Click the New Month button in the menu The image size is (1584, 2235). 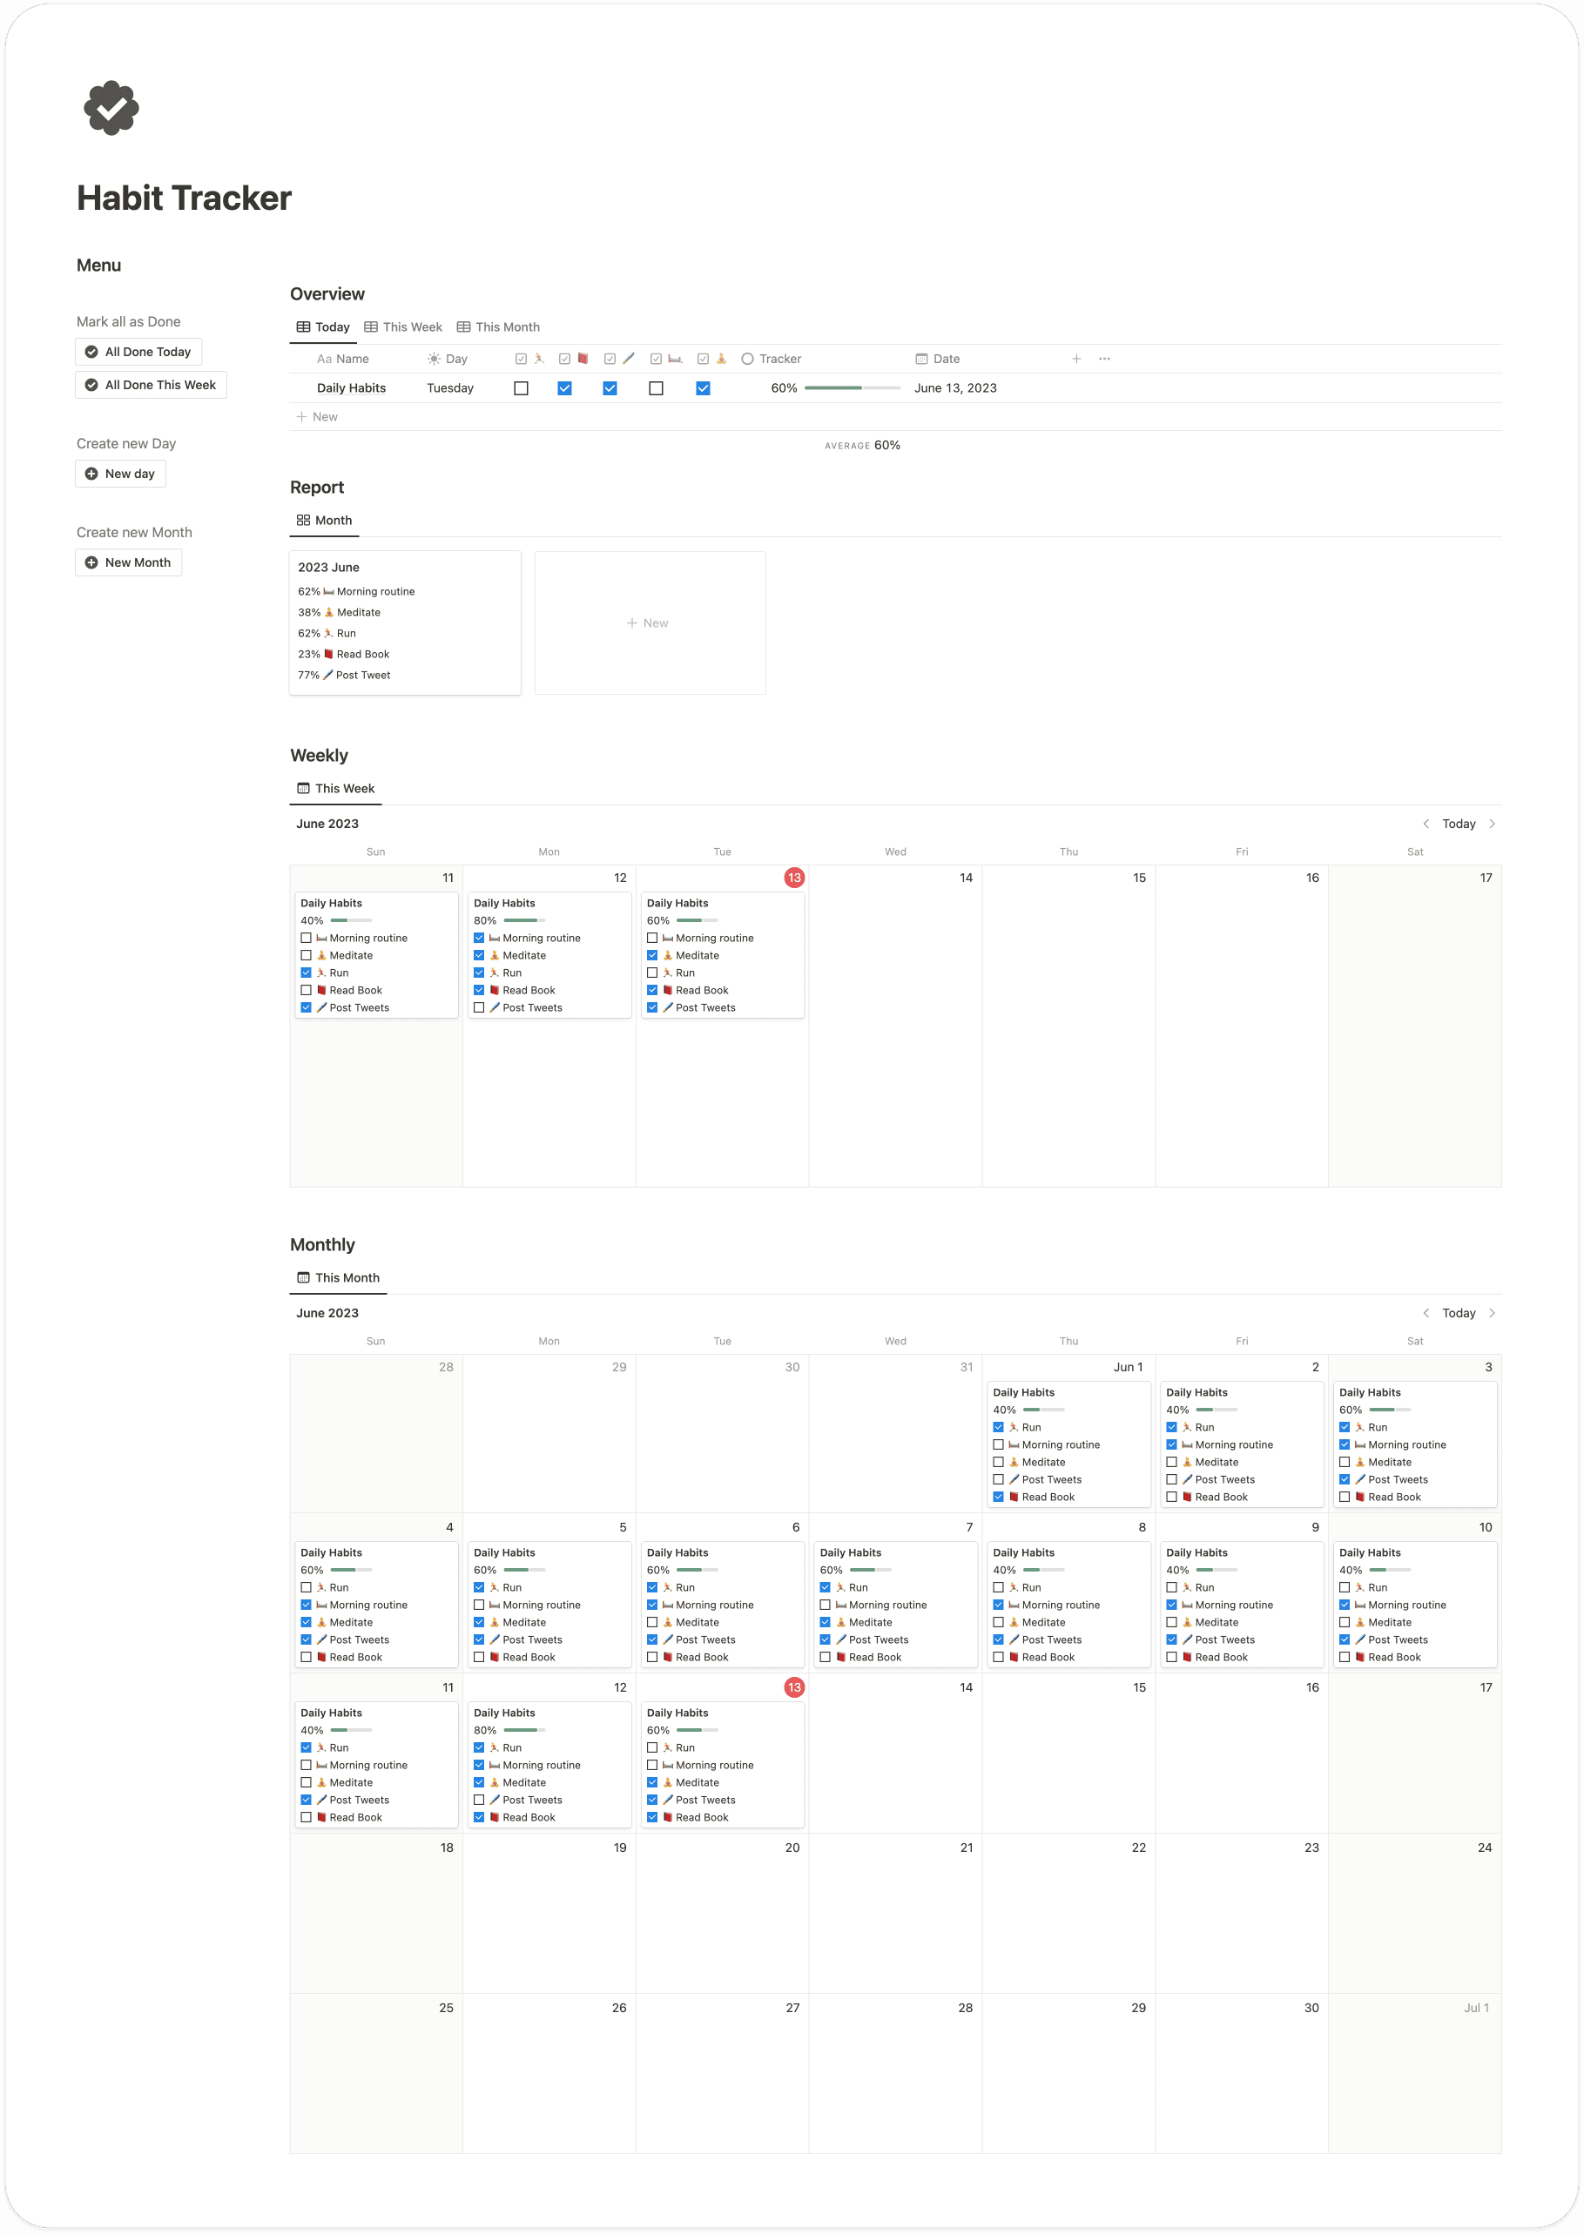pyautogui.click(x=129, y=562)
